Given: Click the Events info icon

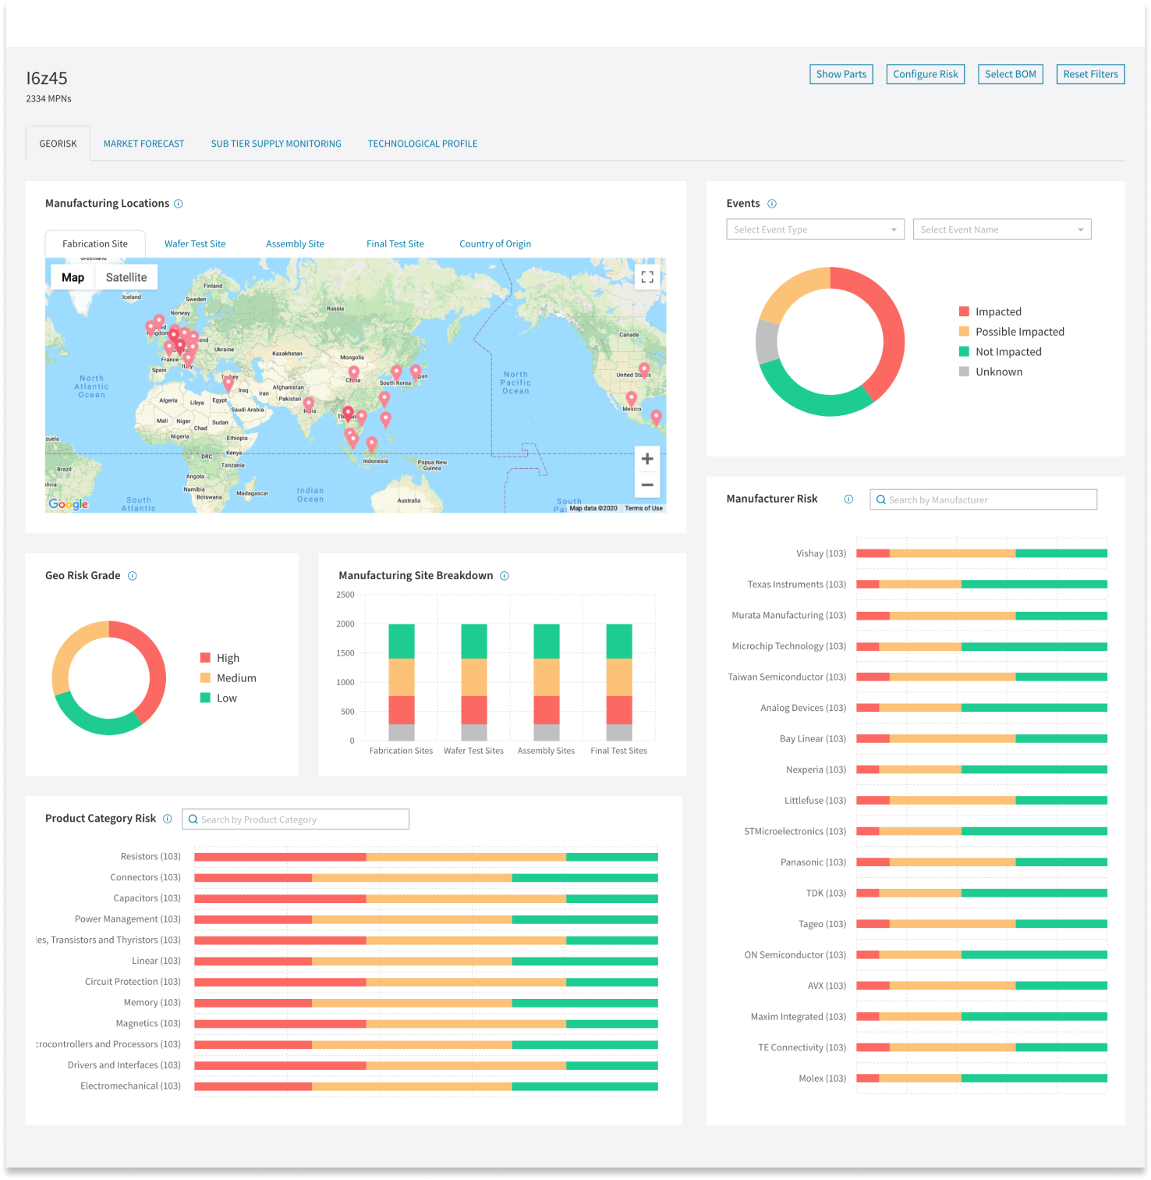Looking at the screenshot, I should click(x=772, y=203).
